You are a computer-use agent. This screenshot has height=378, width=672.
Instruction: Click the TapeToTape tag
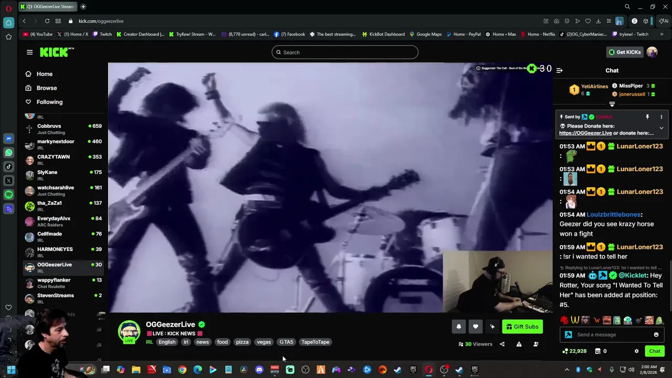click(316, 342)
